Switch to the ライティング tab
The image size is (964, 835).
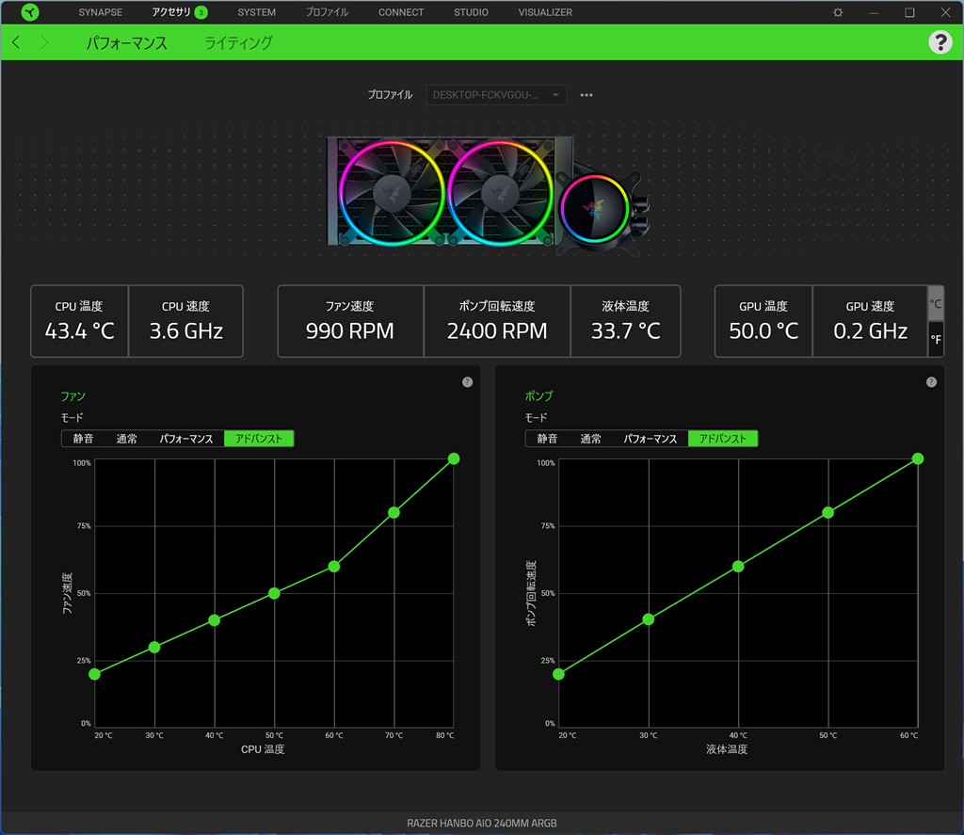point(238,43)
